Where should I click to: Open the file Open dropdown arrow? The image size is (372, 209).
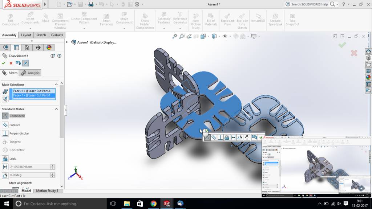75,4
